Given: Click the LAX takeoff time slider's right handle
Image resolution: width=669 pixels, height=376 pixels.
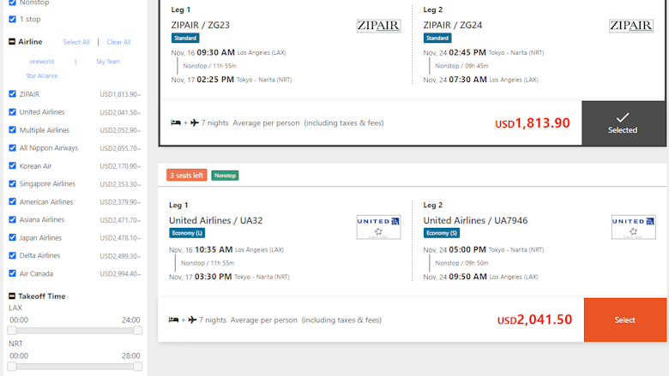Looking at the screenshot, I should [138, 330].
